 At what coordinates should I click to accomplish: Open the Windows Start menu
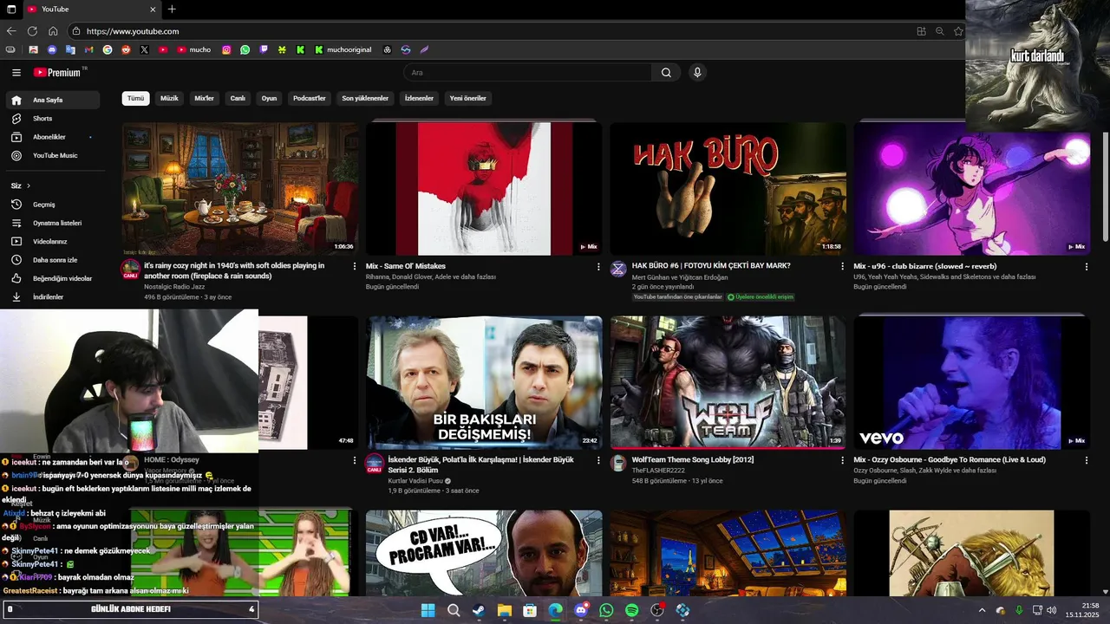tap(428, 610)
